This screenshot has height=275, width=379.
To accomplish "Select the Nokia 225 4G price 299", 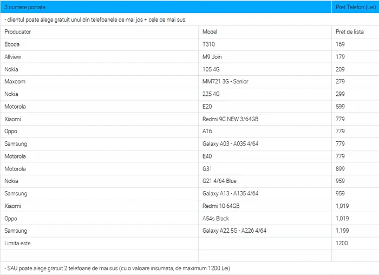I will click(355, 94).
